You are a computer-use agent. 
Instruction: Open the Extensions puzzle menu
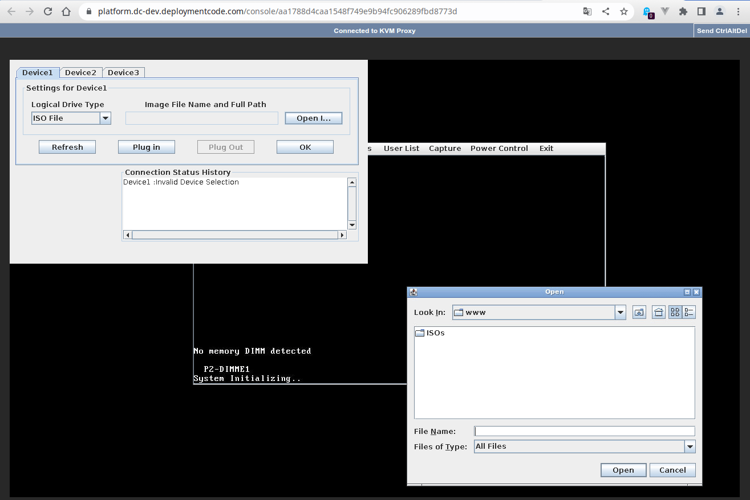click(683, 11)
